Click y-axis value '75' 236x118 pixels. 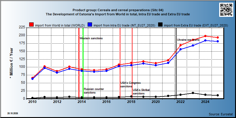pyautogui.click(x=23, y=75)
